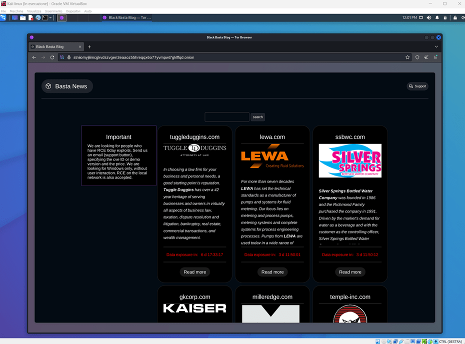Open the Macchina menu in VirtualBox

(x=16, y=11)
